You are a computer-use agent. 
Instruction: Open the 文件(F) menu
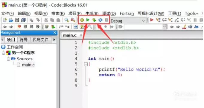point(7,13)
